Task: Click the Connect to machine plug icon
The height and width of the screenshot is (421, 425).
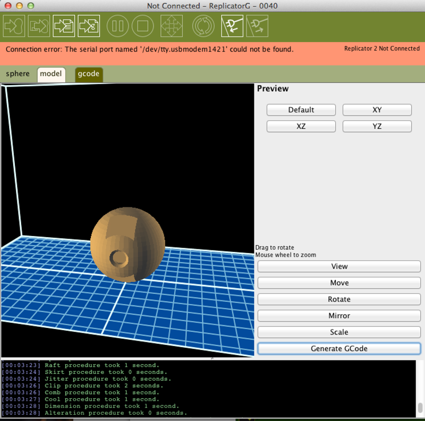Action: point(232,26)
